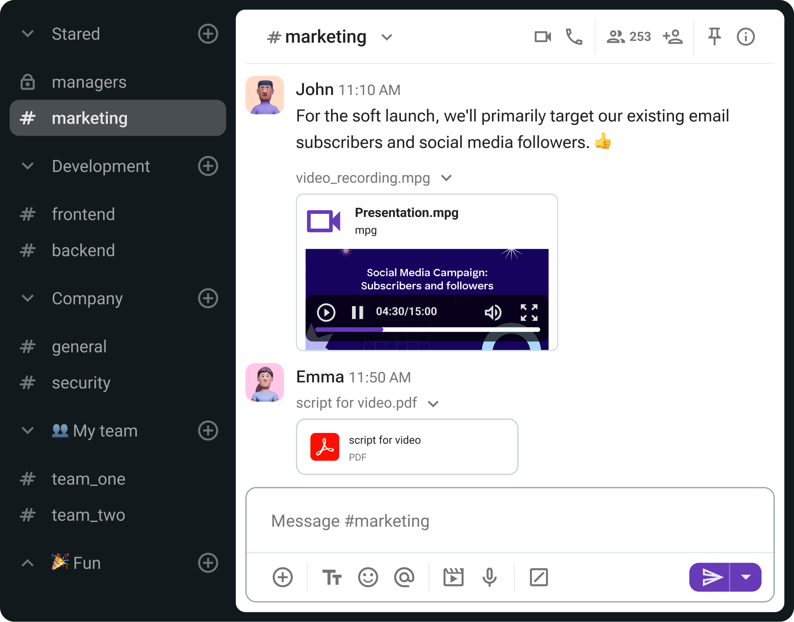Open pinned items with pin icon

[714, 37]
